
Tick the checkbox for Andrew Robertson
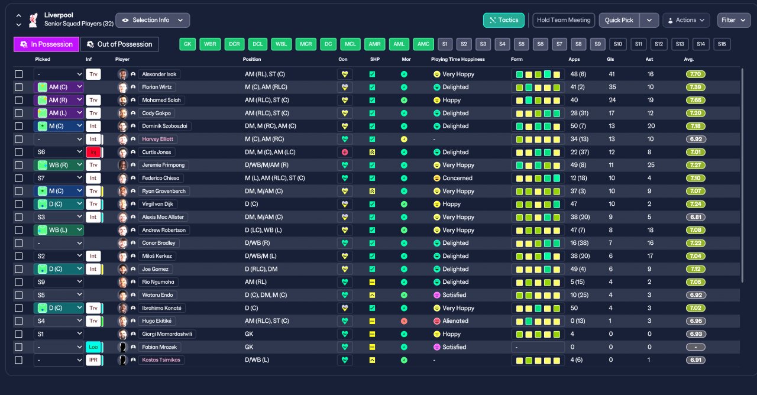tap(19, 230)
